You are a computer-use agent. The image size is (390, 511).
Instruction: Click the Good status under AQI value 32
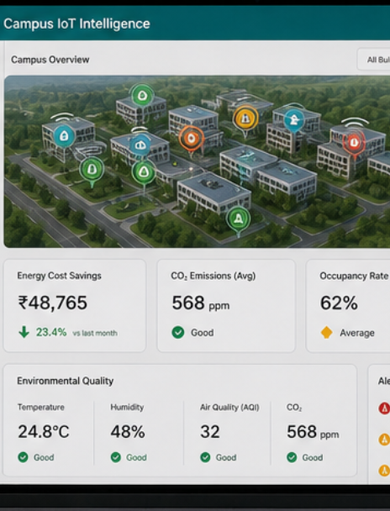(x=226, y=457)
